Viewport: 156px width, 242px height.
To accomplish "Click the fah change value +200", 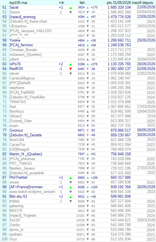I will pyautogui.click(x=94, y=187).
